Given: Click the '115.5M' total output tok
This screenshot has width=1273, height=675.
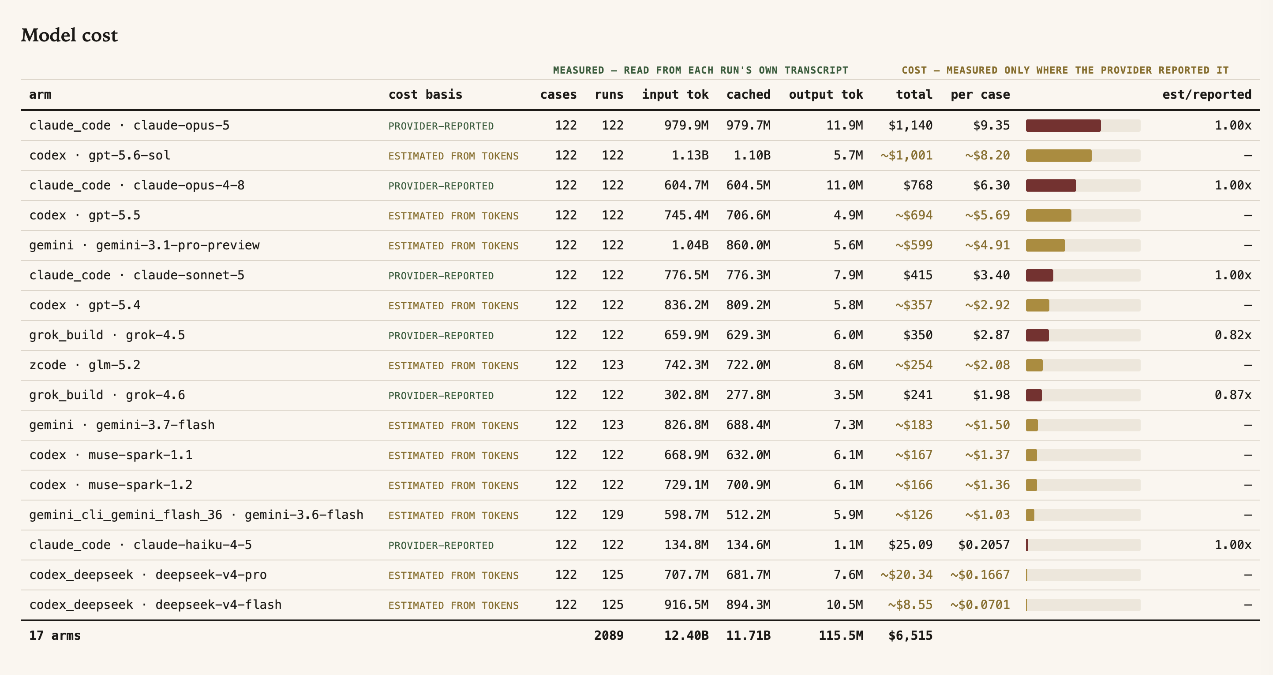Looking at the screenshot, I should (x=841, y=635).
